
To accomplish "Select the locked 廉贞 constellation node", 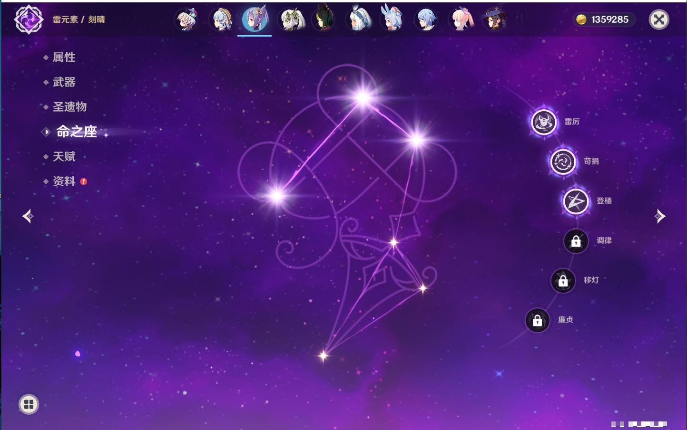I will pos(538,320).
